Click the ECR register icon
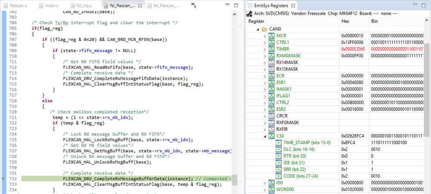The image size is (431, 194). pyautogui.click(x=271, y=76)
